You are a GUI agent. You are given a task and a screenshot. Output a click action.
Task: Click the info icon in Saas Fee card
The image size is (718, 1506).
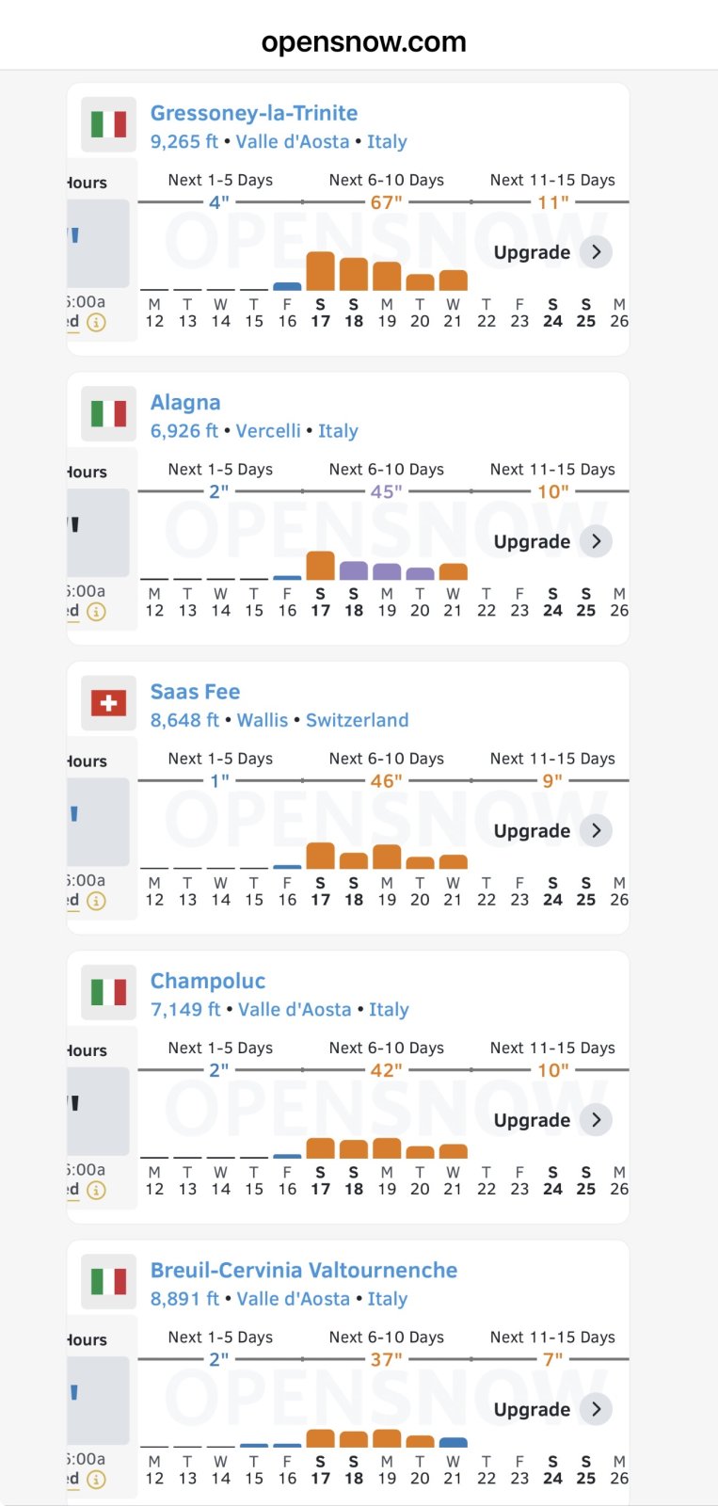click(x=96, y=901)
